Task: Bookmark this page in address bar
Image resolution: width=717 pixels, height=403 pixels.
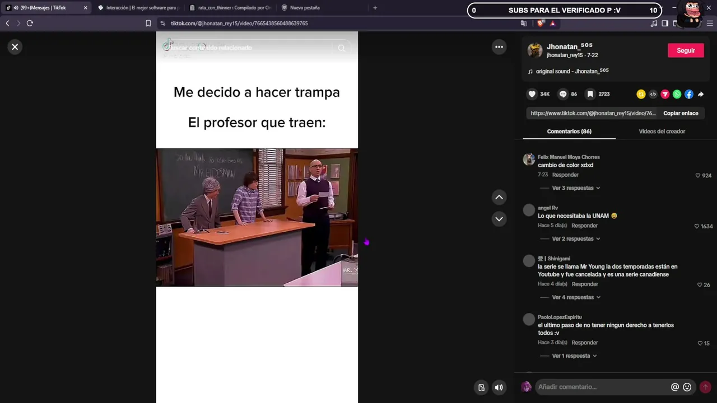Action: 148,23
